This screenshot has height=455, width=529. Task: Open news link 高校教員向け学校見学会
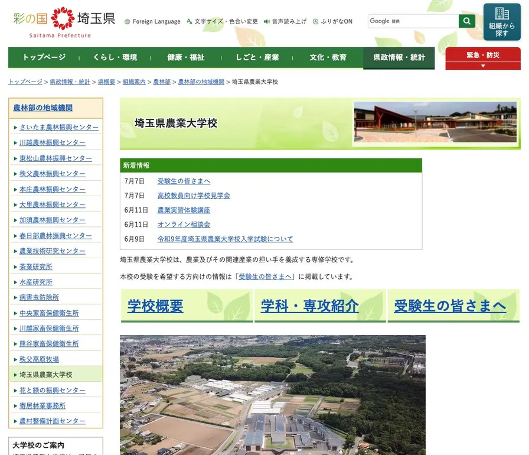[194, 196]
